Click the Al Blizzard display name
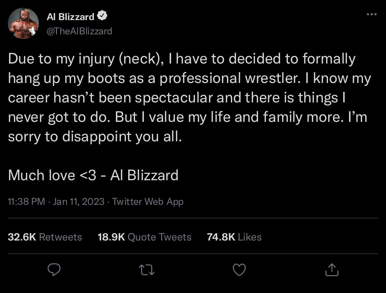 [x=71, y=17]
